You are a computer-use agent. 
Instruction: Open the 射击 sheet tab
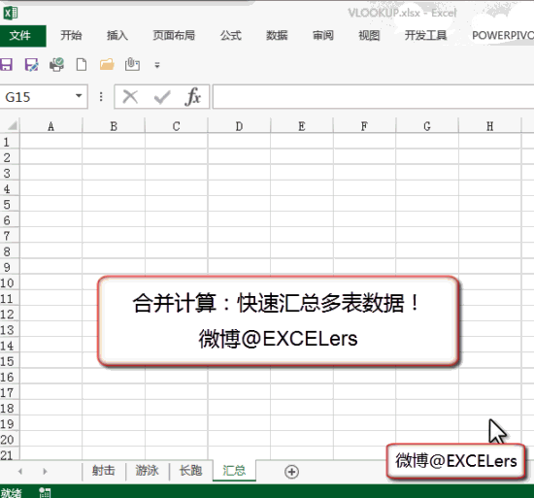[x=104, y=471]
